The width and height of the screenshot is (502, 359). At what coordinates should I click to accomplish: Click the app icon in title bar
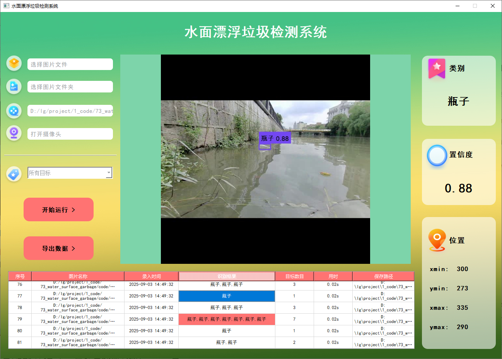6,6
